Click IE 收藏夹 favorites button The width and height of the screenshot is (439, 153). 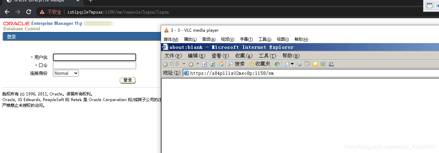pyautogui.click(x=259, y=64)
